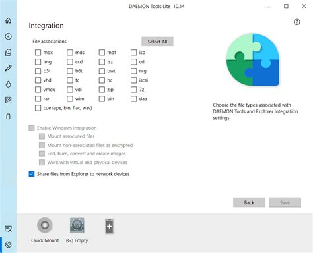
Task: Open the disc Images sidebar icon
Action: point(9,36)
